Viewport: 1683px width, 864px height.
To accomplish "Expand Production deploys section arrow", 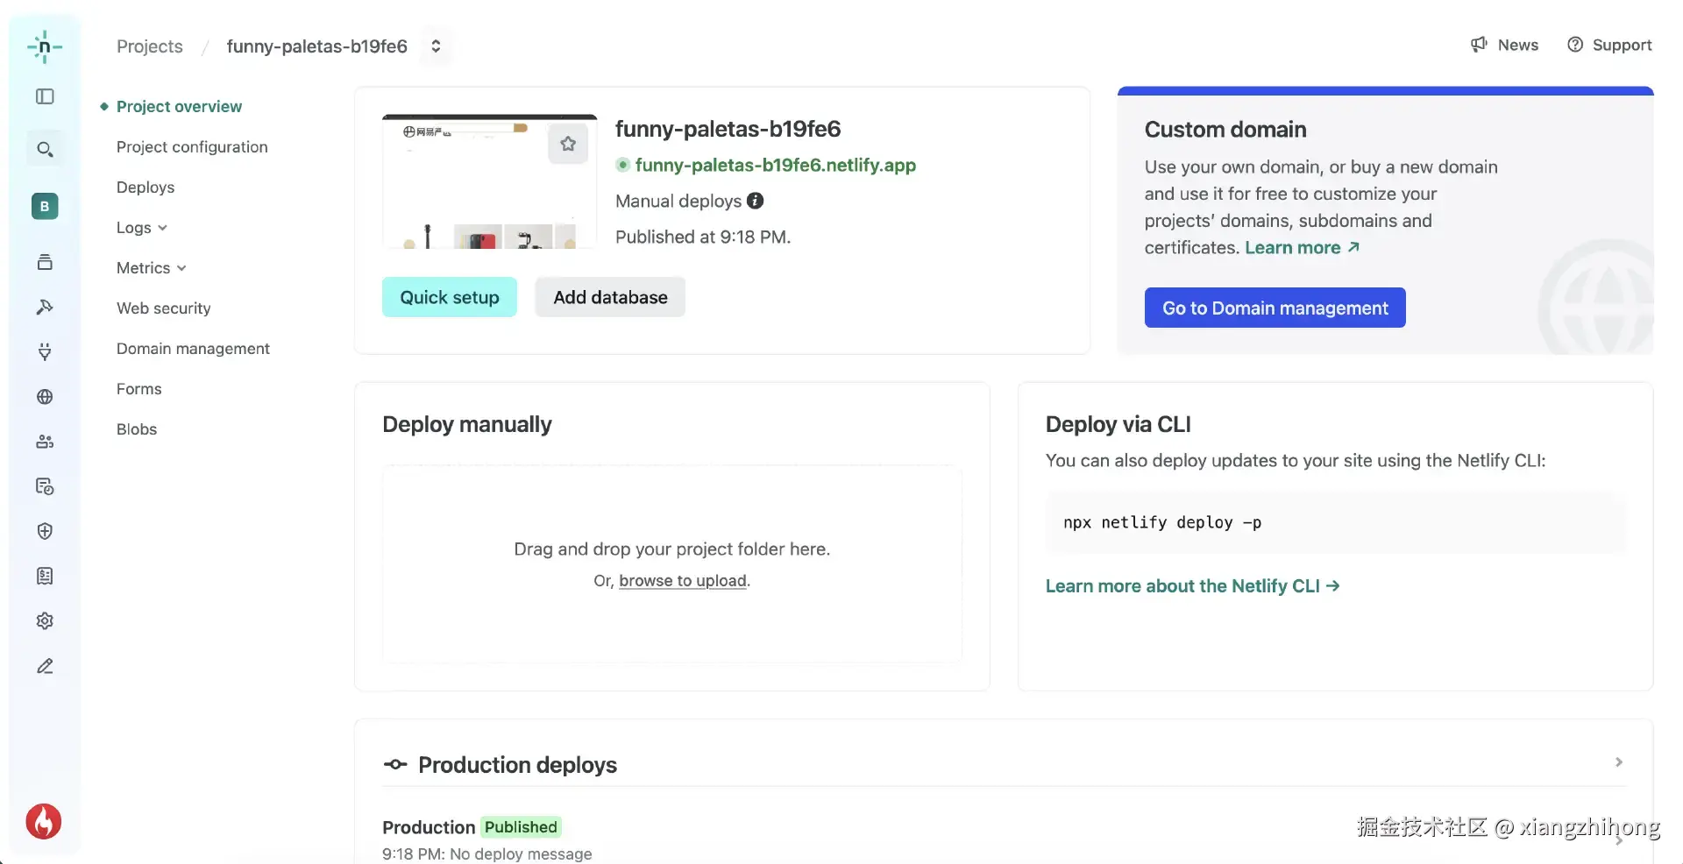I will pos(1618,762).
